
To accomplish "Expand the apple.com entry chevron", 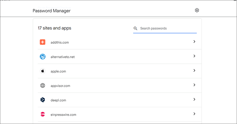I will (194, 71).
